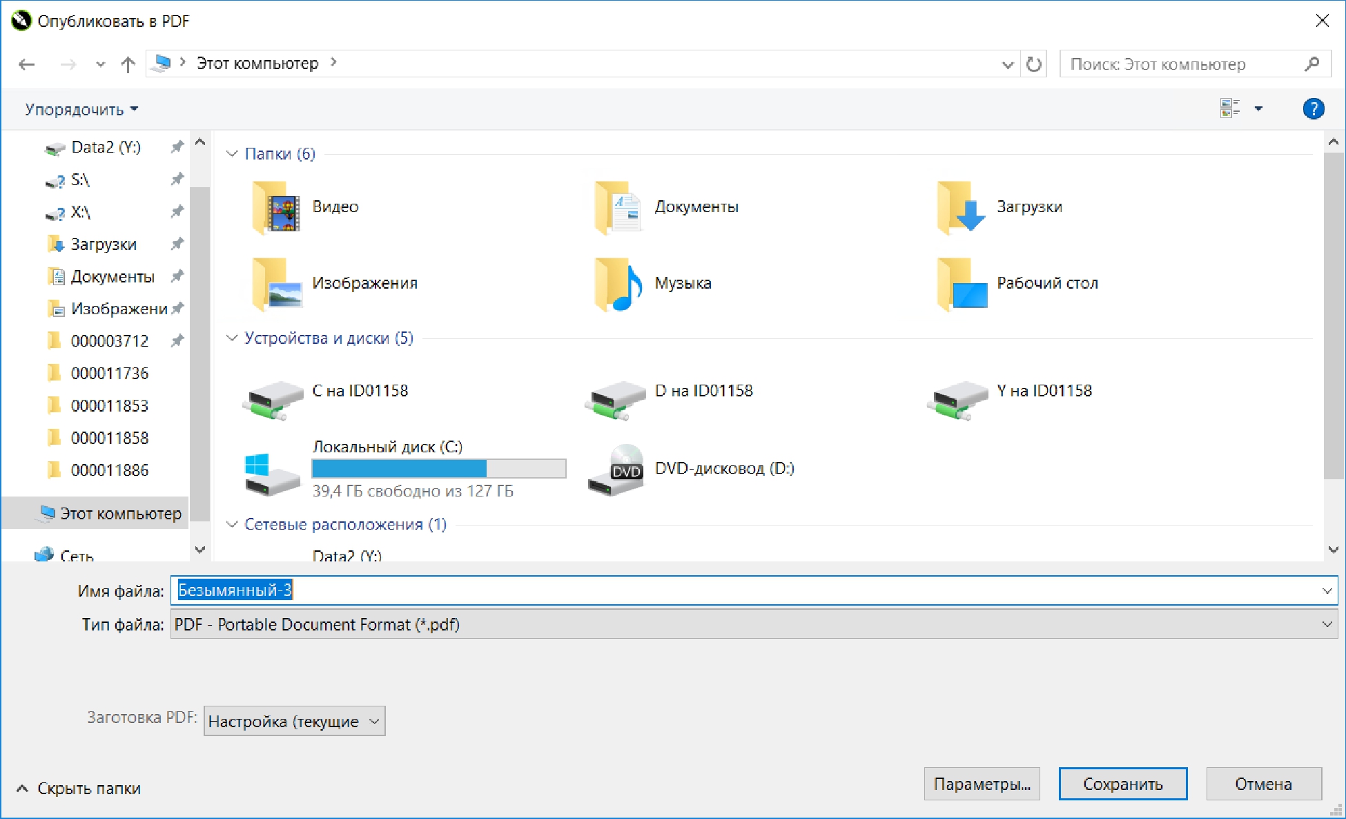Change view layout icon in toolbar
This screenshot has height=819, width=1346.
coord(1230,108)
